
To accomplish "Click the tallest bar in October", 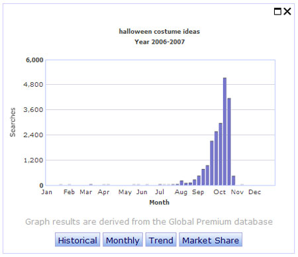I will point(224,132).
